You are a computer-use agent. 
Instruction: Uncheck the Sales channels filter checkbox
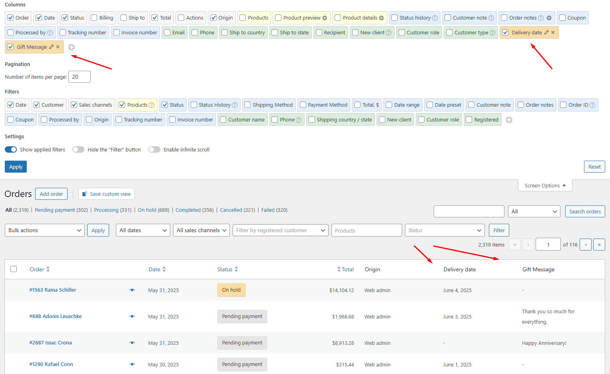tap(74, 105)
